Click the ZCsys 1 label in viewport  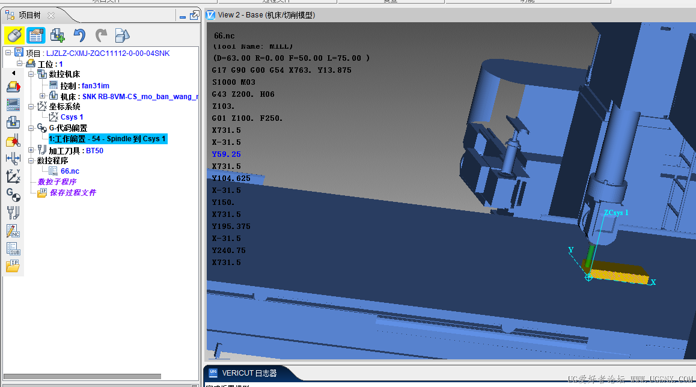[616, 213]
